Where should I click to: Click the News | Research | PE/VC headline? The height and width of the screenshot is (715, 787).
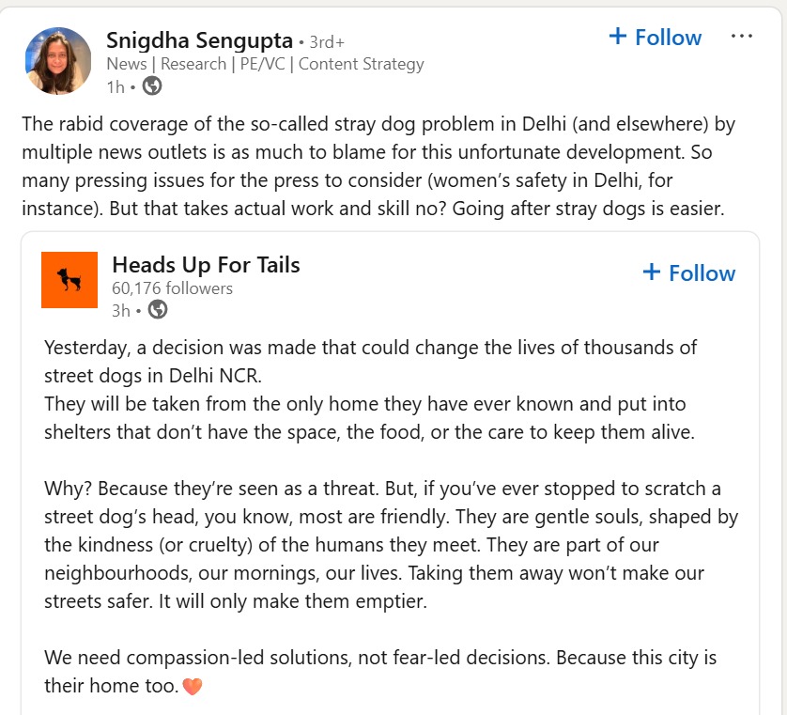(265, 64)
